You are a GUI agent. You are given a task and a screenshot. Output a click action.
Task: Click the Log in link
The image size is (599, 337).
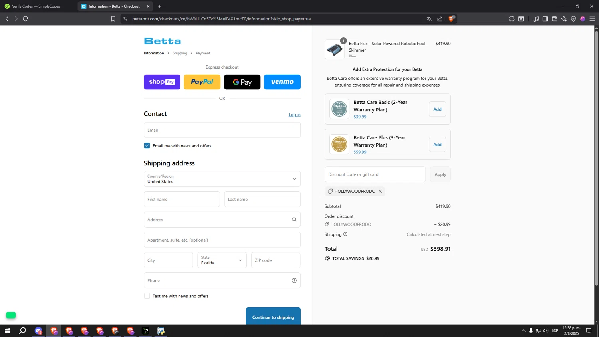click(x=295, y=115)
